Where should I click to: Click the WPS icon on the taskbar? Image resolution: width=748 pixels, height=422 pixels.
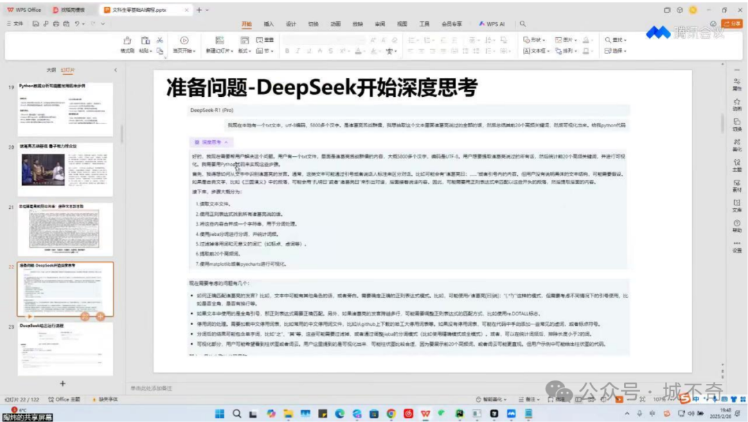pos(425,414)
